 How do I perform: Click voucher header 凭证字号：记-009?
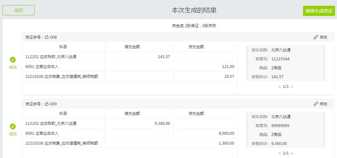(41, 104)
